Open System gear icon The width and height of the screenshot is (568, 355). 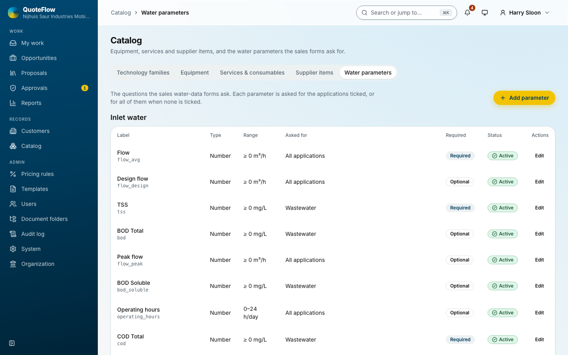click(x=13, y=249)
